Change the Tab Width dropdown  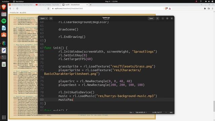click(x=141, y=112)
